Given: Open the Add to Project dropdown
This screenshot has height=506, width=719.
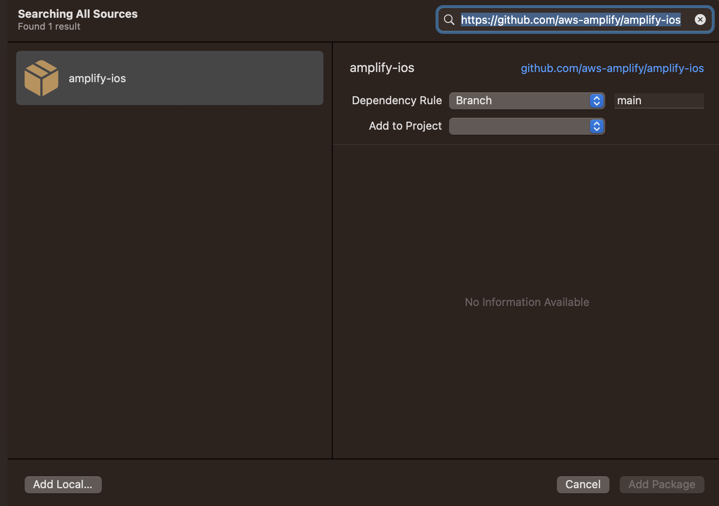Looking at the screenshot, I should tap(527, 126).
